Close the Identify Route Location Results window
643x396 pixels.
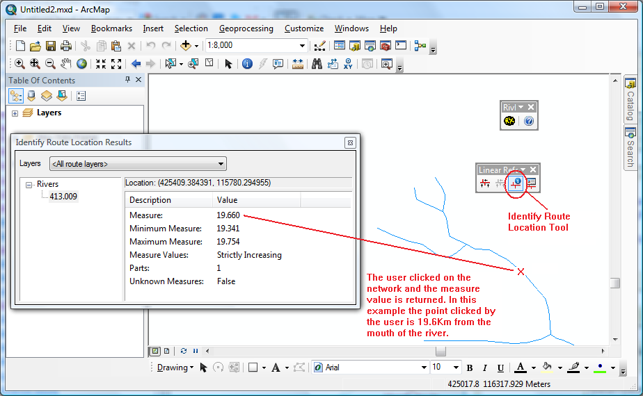click(350, 142)
